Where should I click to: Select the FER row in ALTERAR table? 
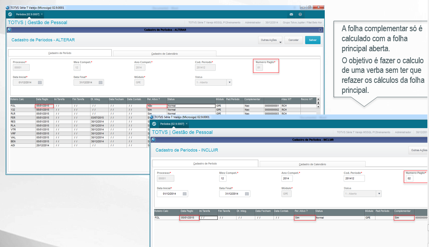[x=79, y=118]
